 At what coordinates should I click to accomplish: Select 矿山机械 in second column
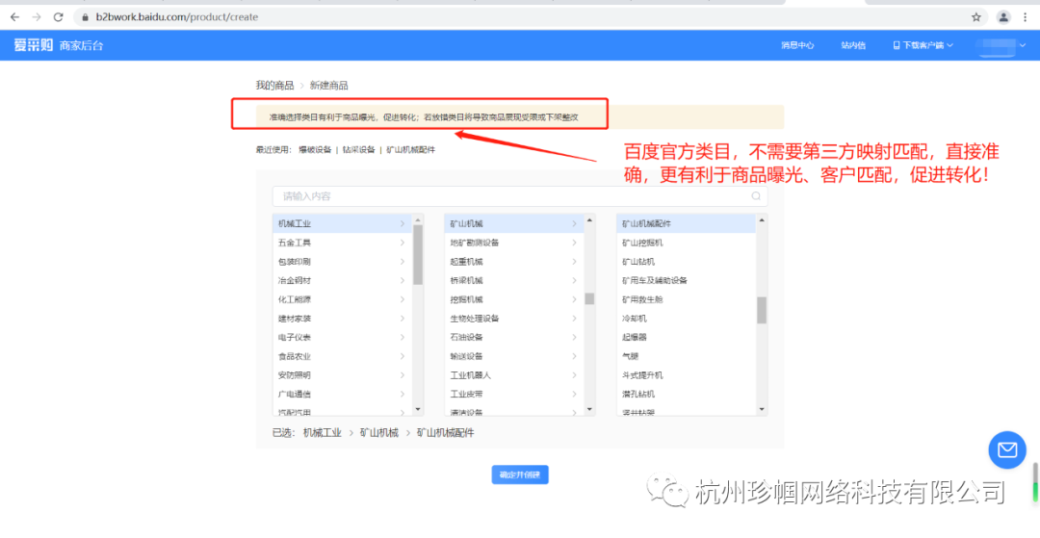514,224
